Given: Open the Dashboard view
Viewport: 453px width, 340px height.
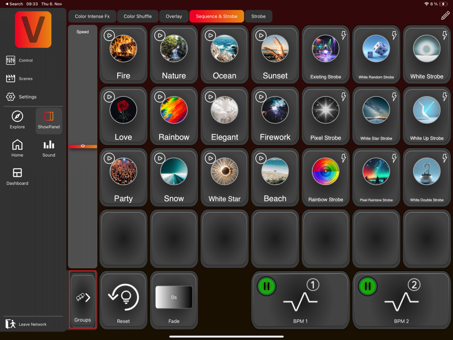Looking at the screenshot, I should 17,176.
